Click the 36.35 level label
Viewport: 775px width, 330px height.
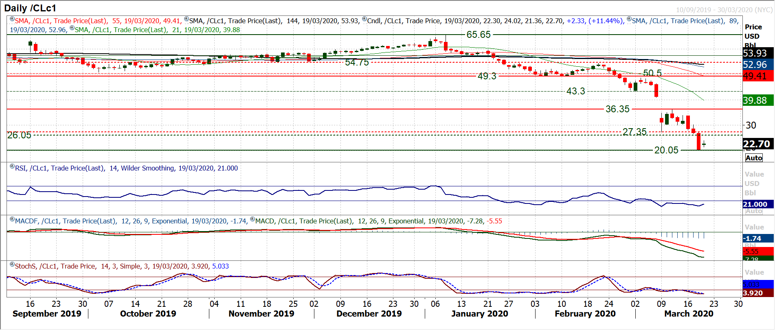tap(617, 109)
